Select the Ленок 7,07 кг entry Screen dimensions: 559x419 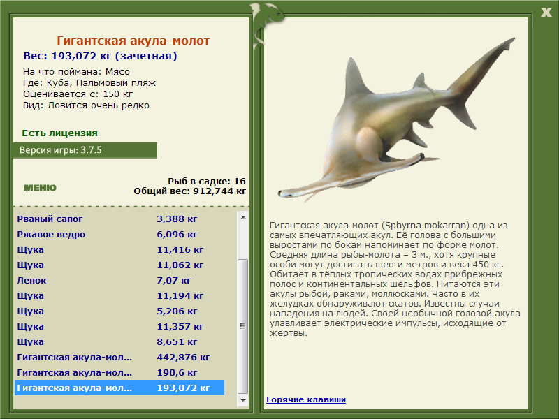tap(119, 280)
